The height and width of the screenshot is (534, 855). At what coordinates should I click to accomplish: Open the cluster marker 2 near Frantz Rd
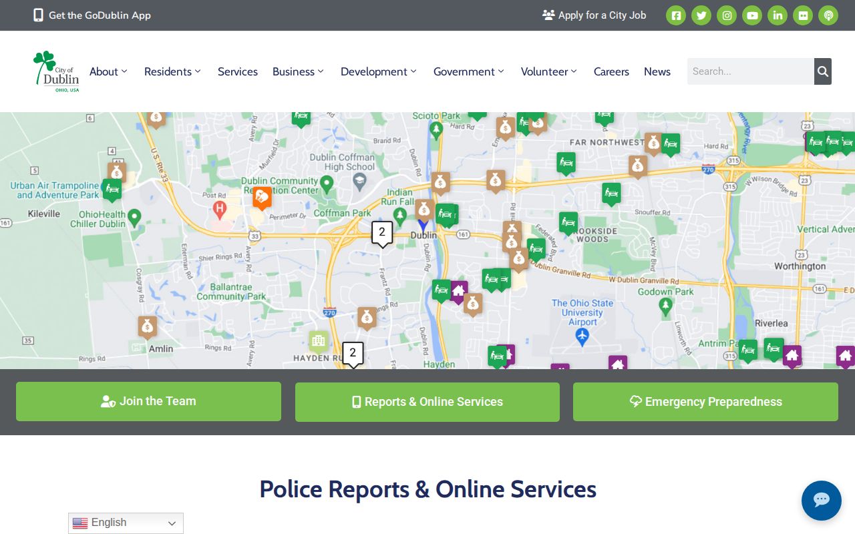point(382,234)
